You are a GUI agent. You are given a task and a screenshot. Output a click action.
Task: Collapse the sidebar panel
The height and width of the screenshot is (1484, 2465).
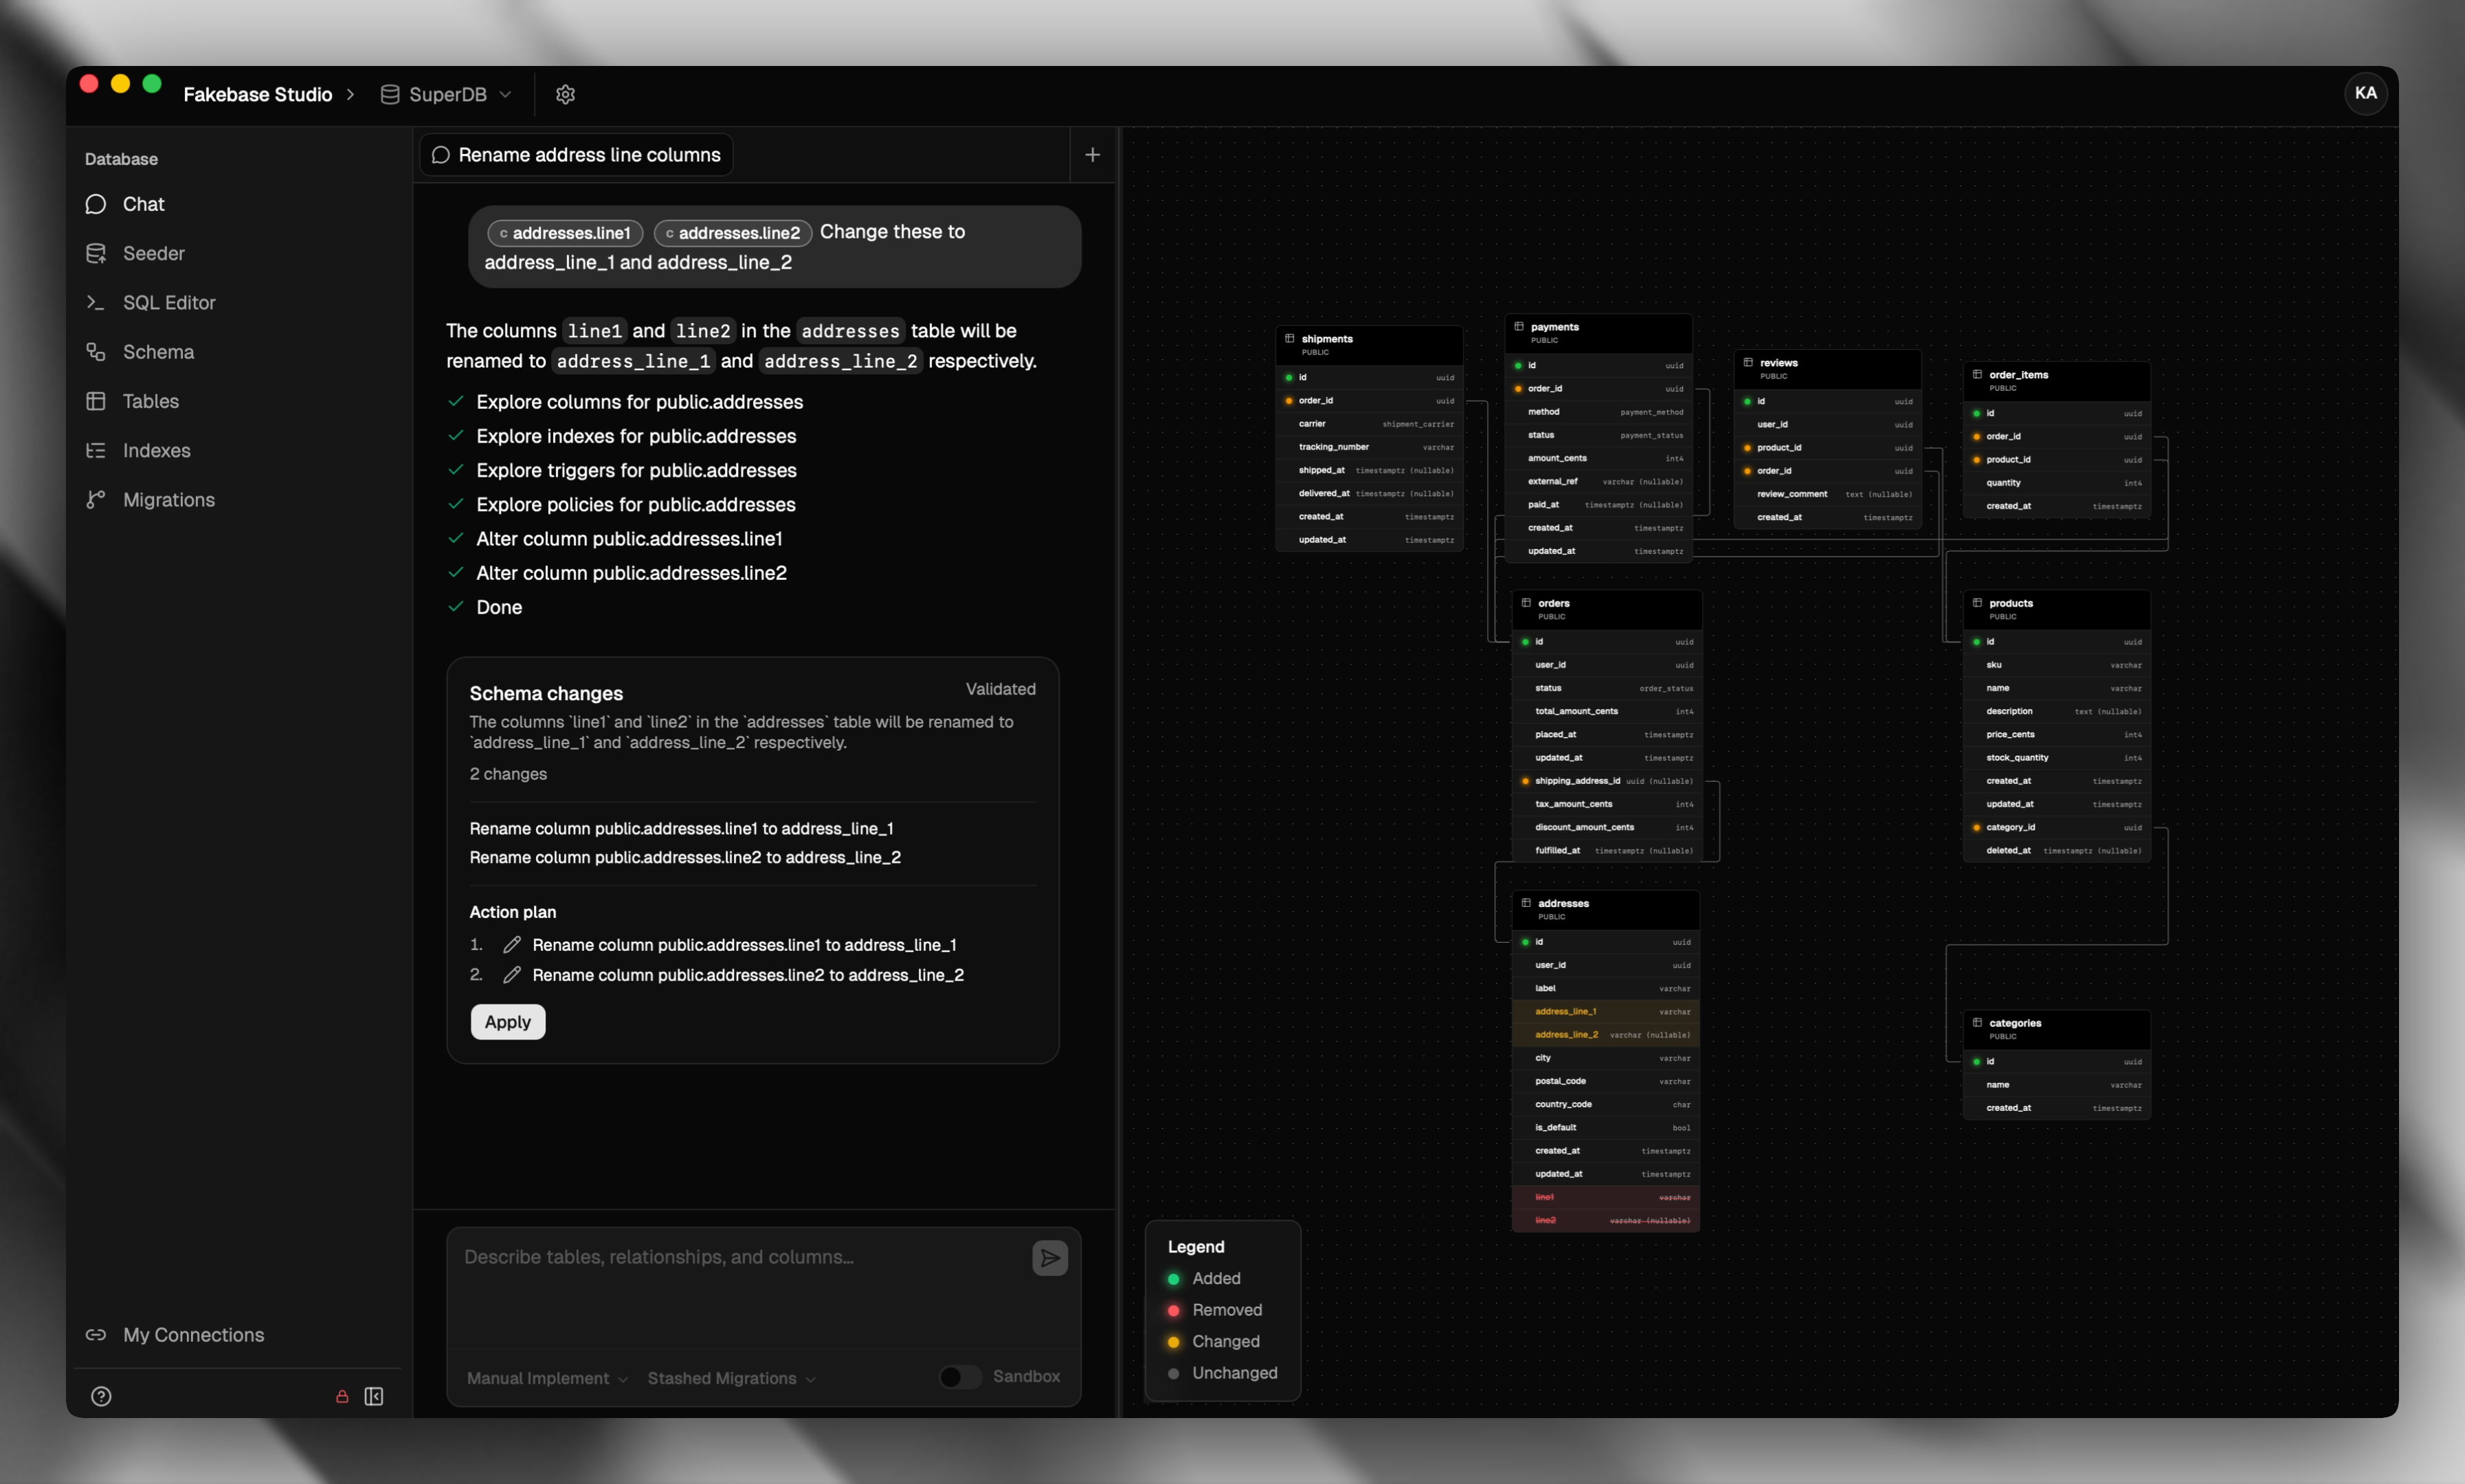coord(374,1396)
